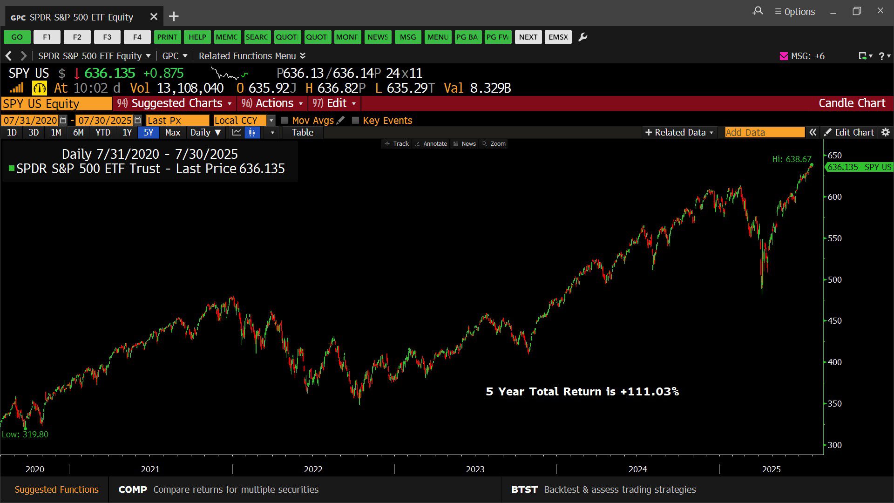The height and width of the screenshot is (503, 894).
Task: Click the green SPDR legend color swatch
Action: tap(12, 168)
